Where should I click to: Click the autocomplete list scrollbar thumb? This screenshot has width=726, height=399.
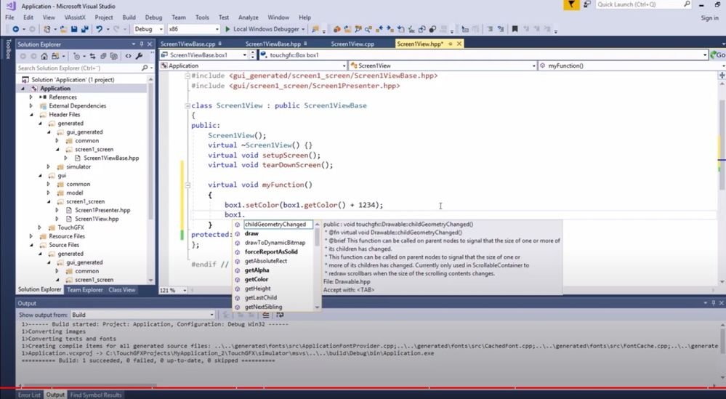tap(317, 238)
